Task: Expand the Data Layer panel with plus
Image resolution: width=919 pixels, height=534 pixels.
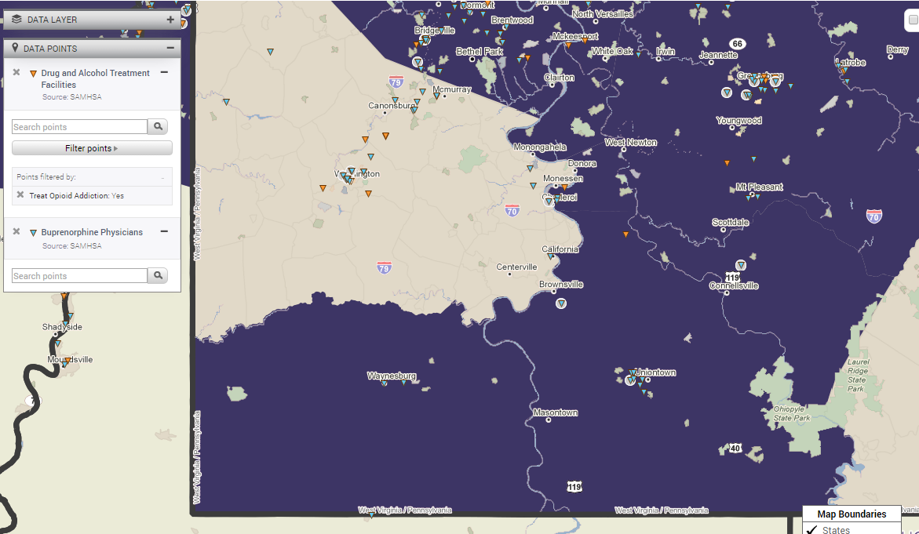Action: coord(170,20)
